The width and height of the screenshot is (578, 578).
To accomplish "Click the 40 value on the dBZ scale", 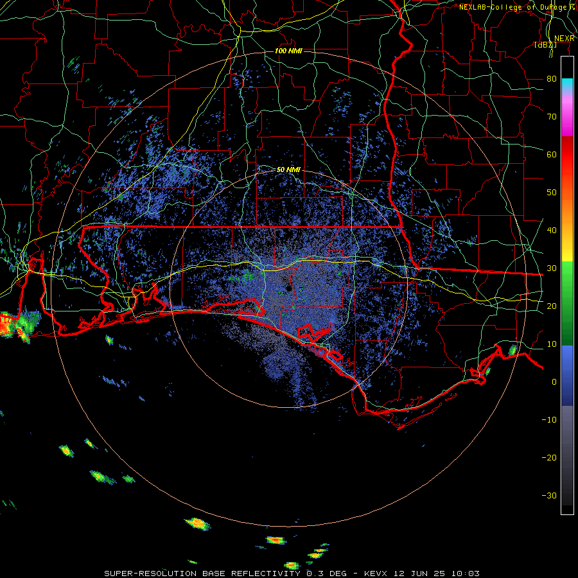I will click(x=552, y=230).
